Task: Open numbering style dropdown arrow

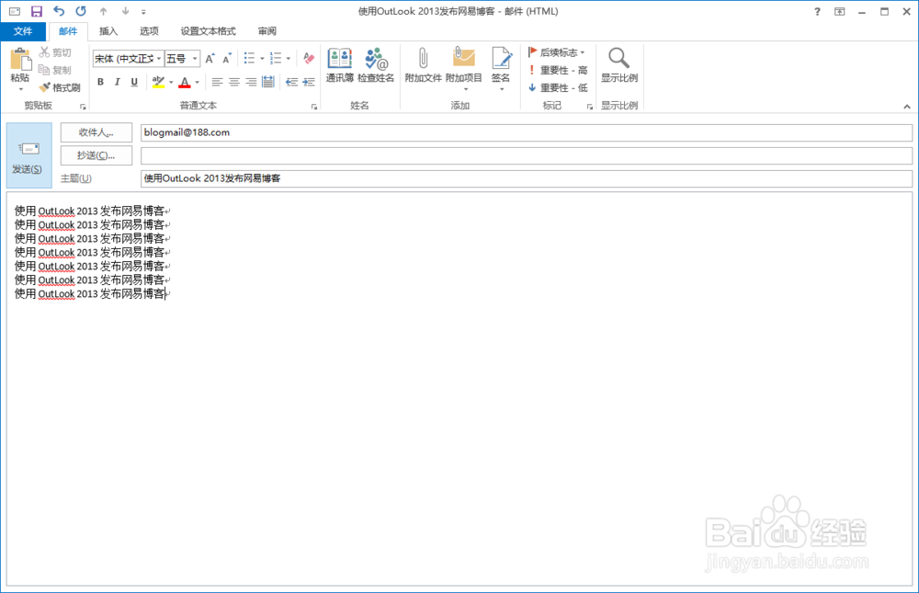Action: (x=289, y=59)
